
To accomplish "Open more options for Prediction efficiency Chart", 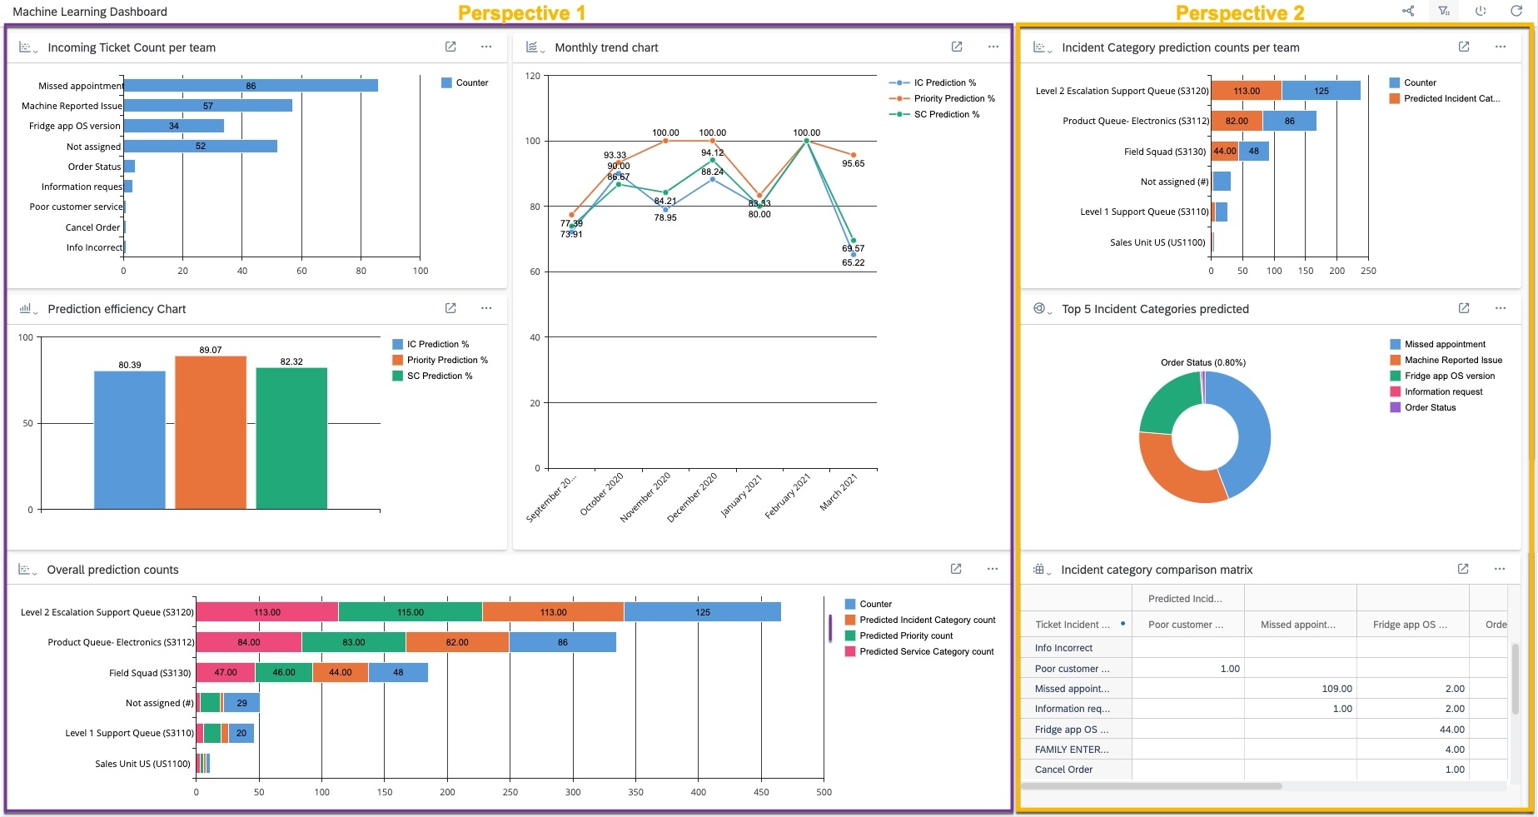I will 486,308.
